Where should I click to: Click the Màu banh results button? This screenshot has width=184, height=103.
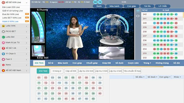[114, 6]
